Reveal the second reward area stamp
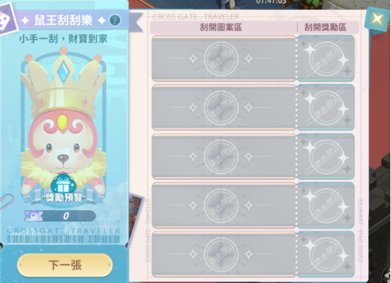391x283 pixels. point(326,107)
